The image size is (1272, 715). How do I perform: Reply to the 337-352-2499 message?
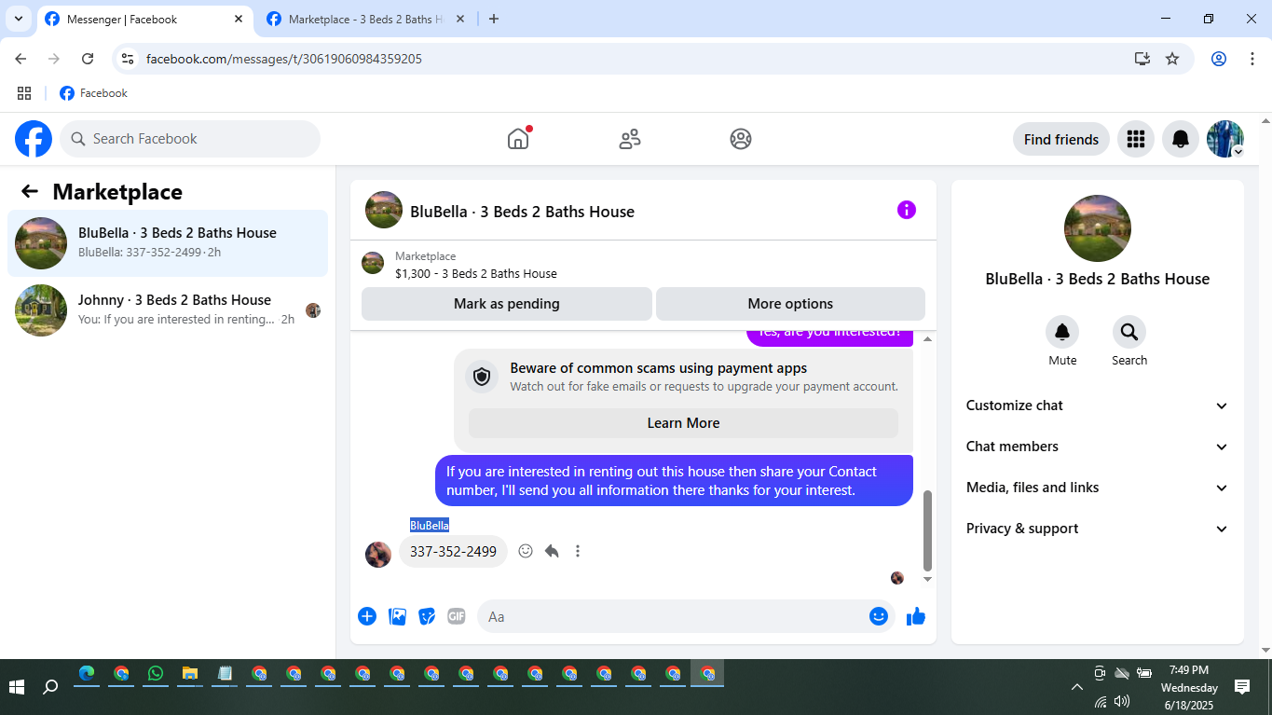552,551
